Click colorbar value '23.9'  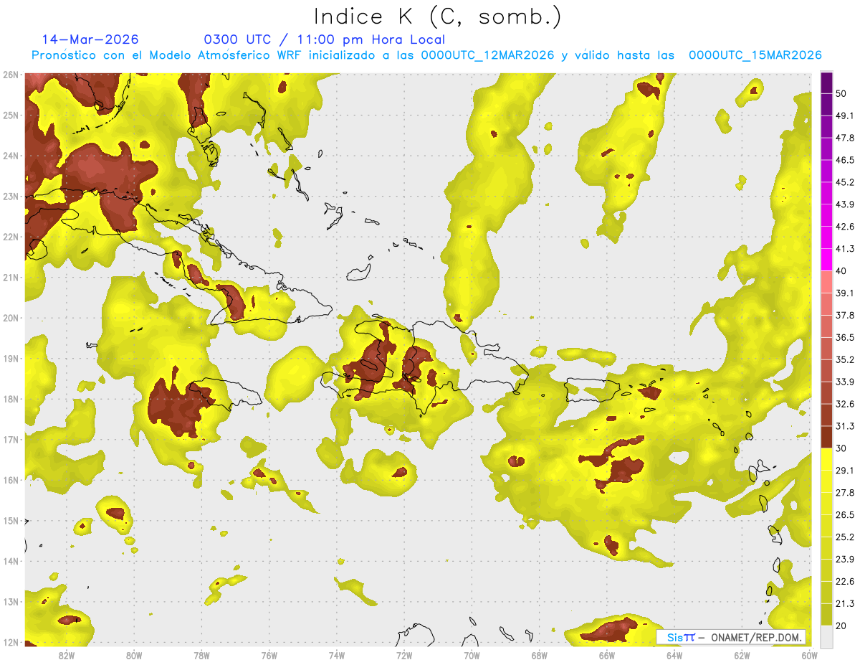[x=845, y=560]
